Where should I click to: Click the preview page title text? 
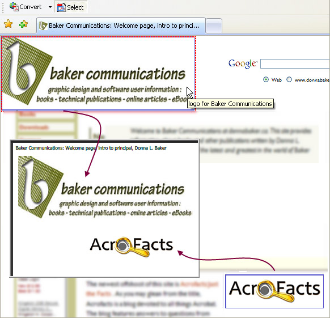click(x=91, y=148)
